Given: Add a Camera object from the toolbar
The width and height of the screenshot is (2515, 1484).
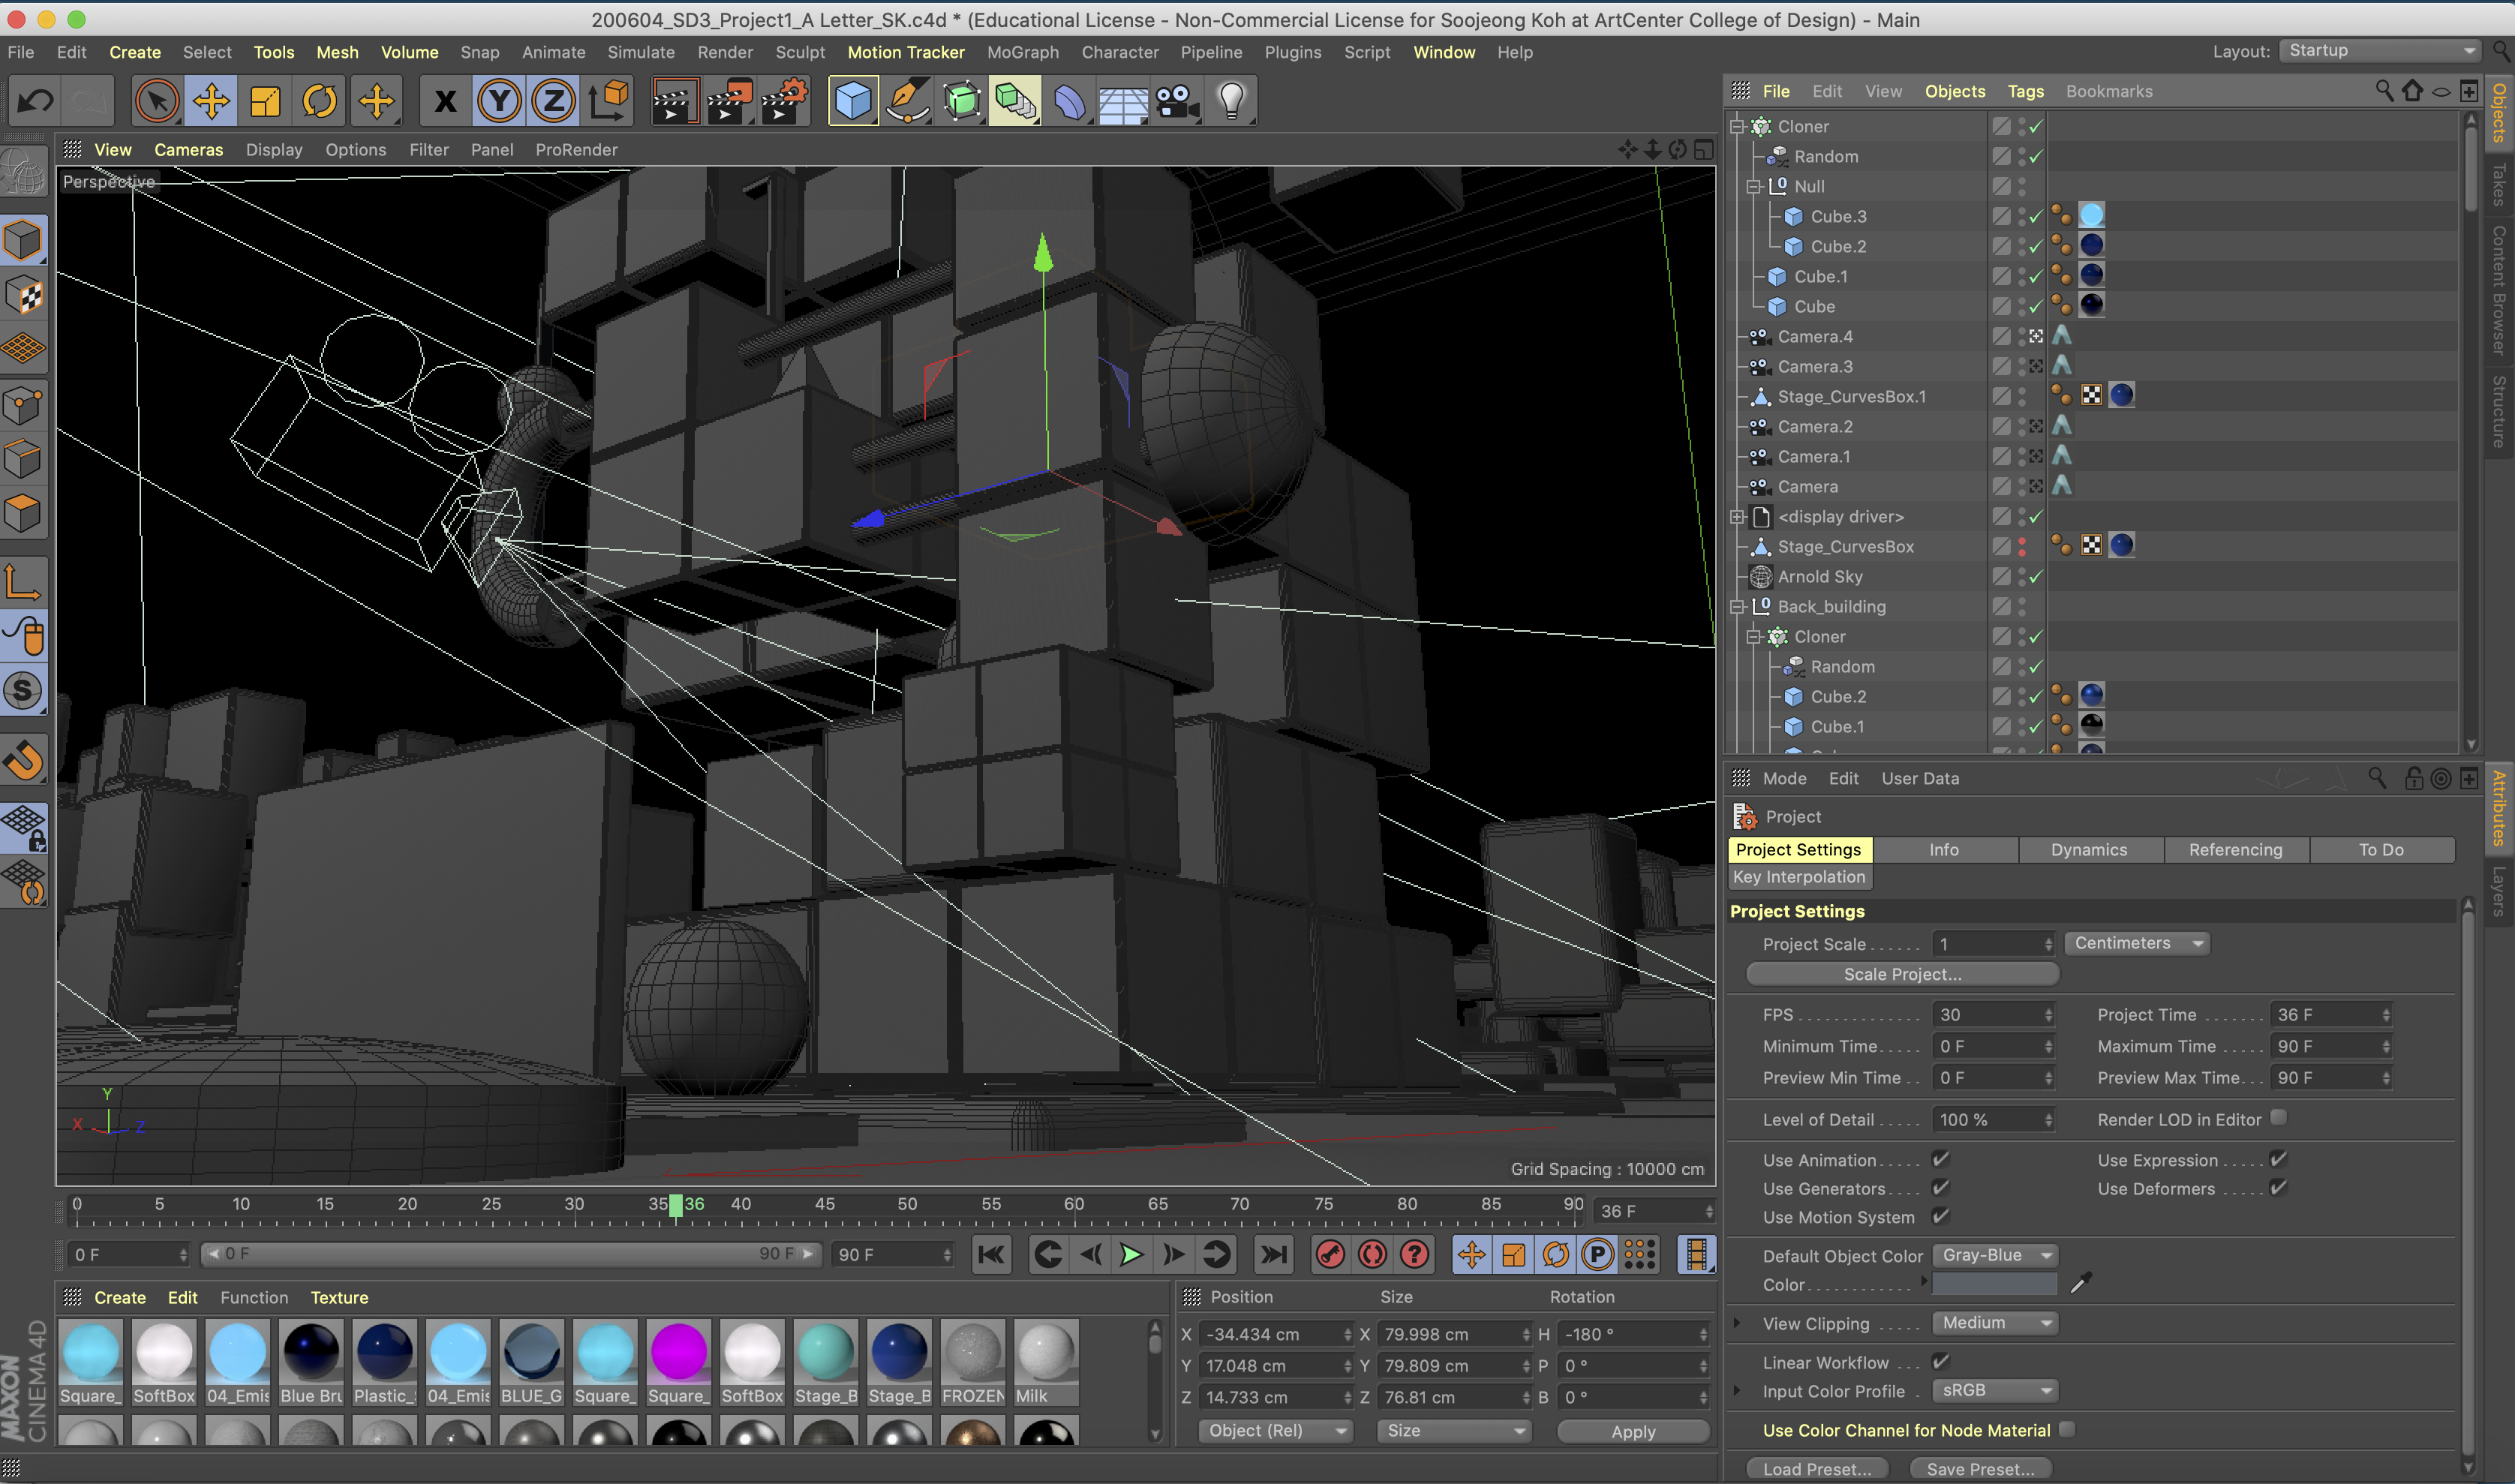Looking at the screenshot, I should [x=1176, y=101].
